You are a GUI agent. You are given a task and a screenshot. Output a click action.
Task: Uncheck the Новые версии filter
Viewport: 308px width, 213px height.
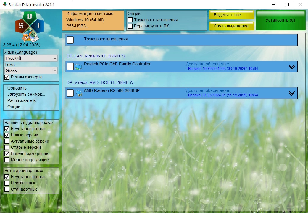pos(7,135)
